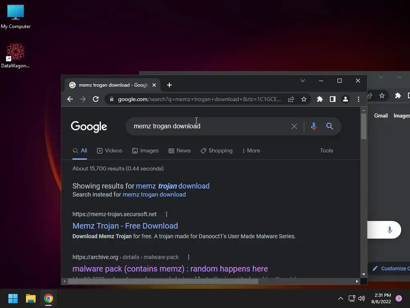Open 'Memz Trojan - Free Download' result

[125, 226]
